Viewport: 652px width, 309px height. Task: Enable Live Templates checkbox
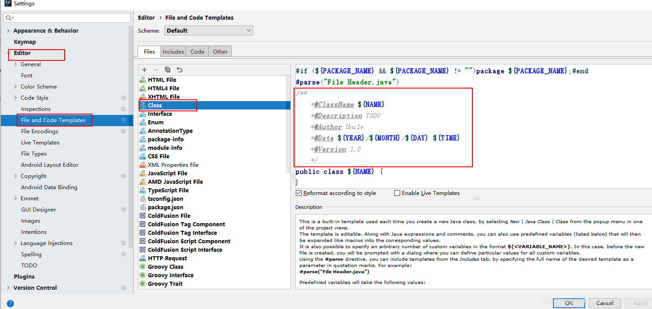pyautogui.click(x=397, y=193)
